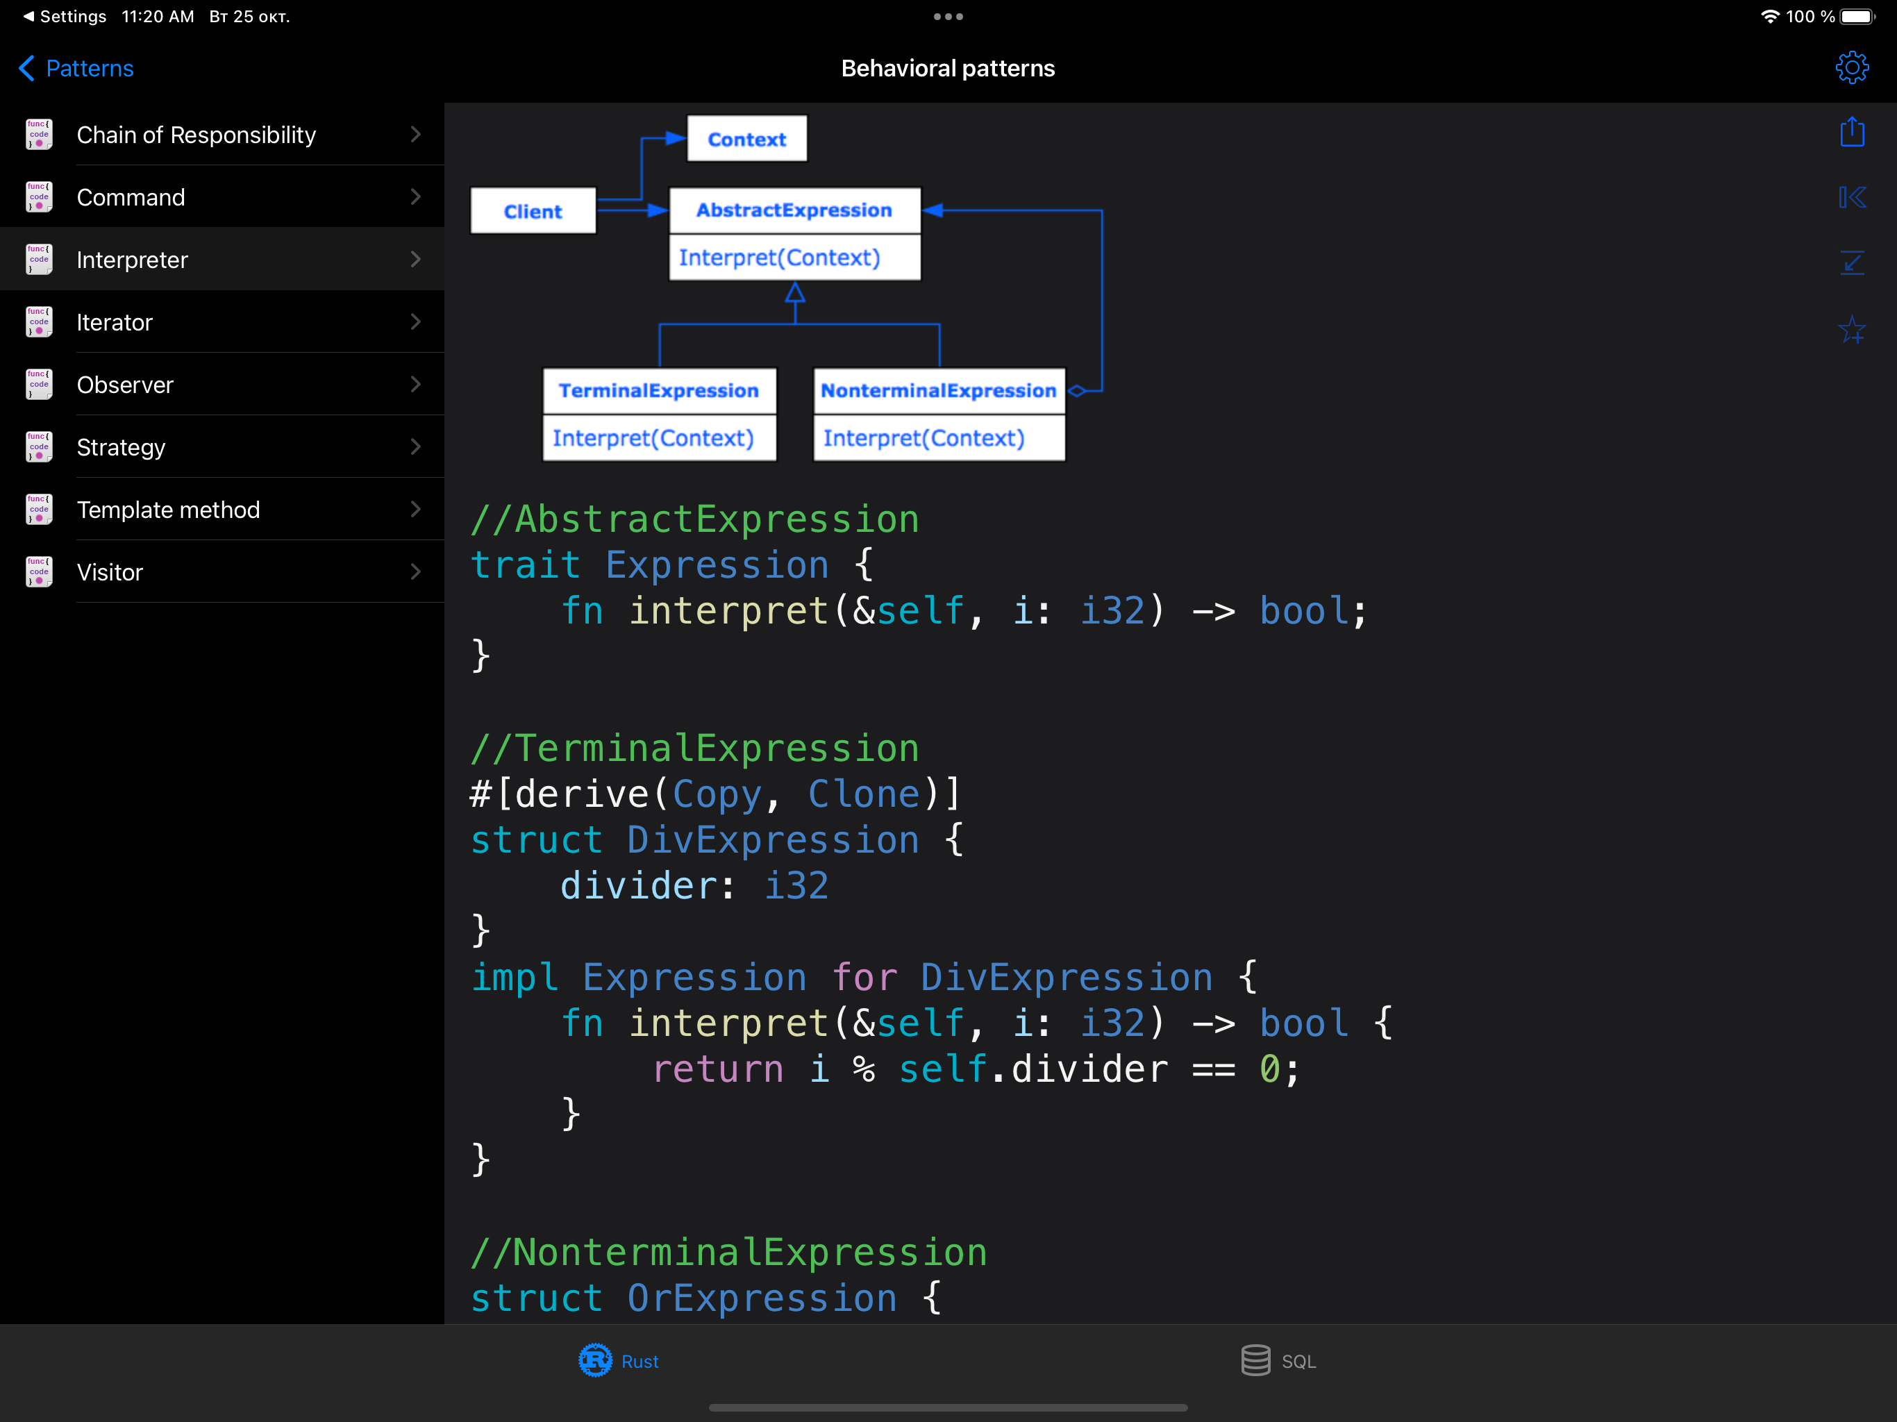This screenshot has width=1897, height=1422.
Task: Tap the 'trait Expression {' code line
Action: pos(671,565)
